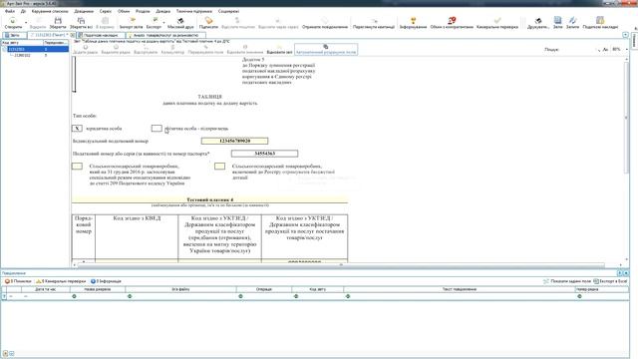Click the Пошук search field

pos(577,49)
